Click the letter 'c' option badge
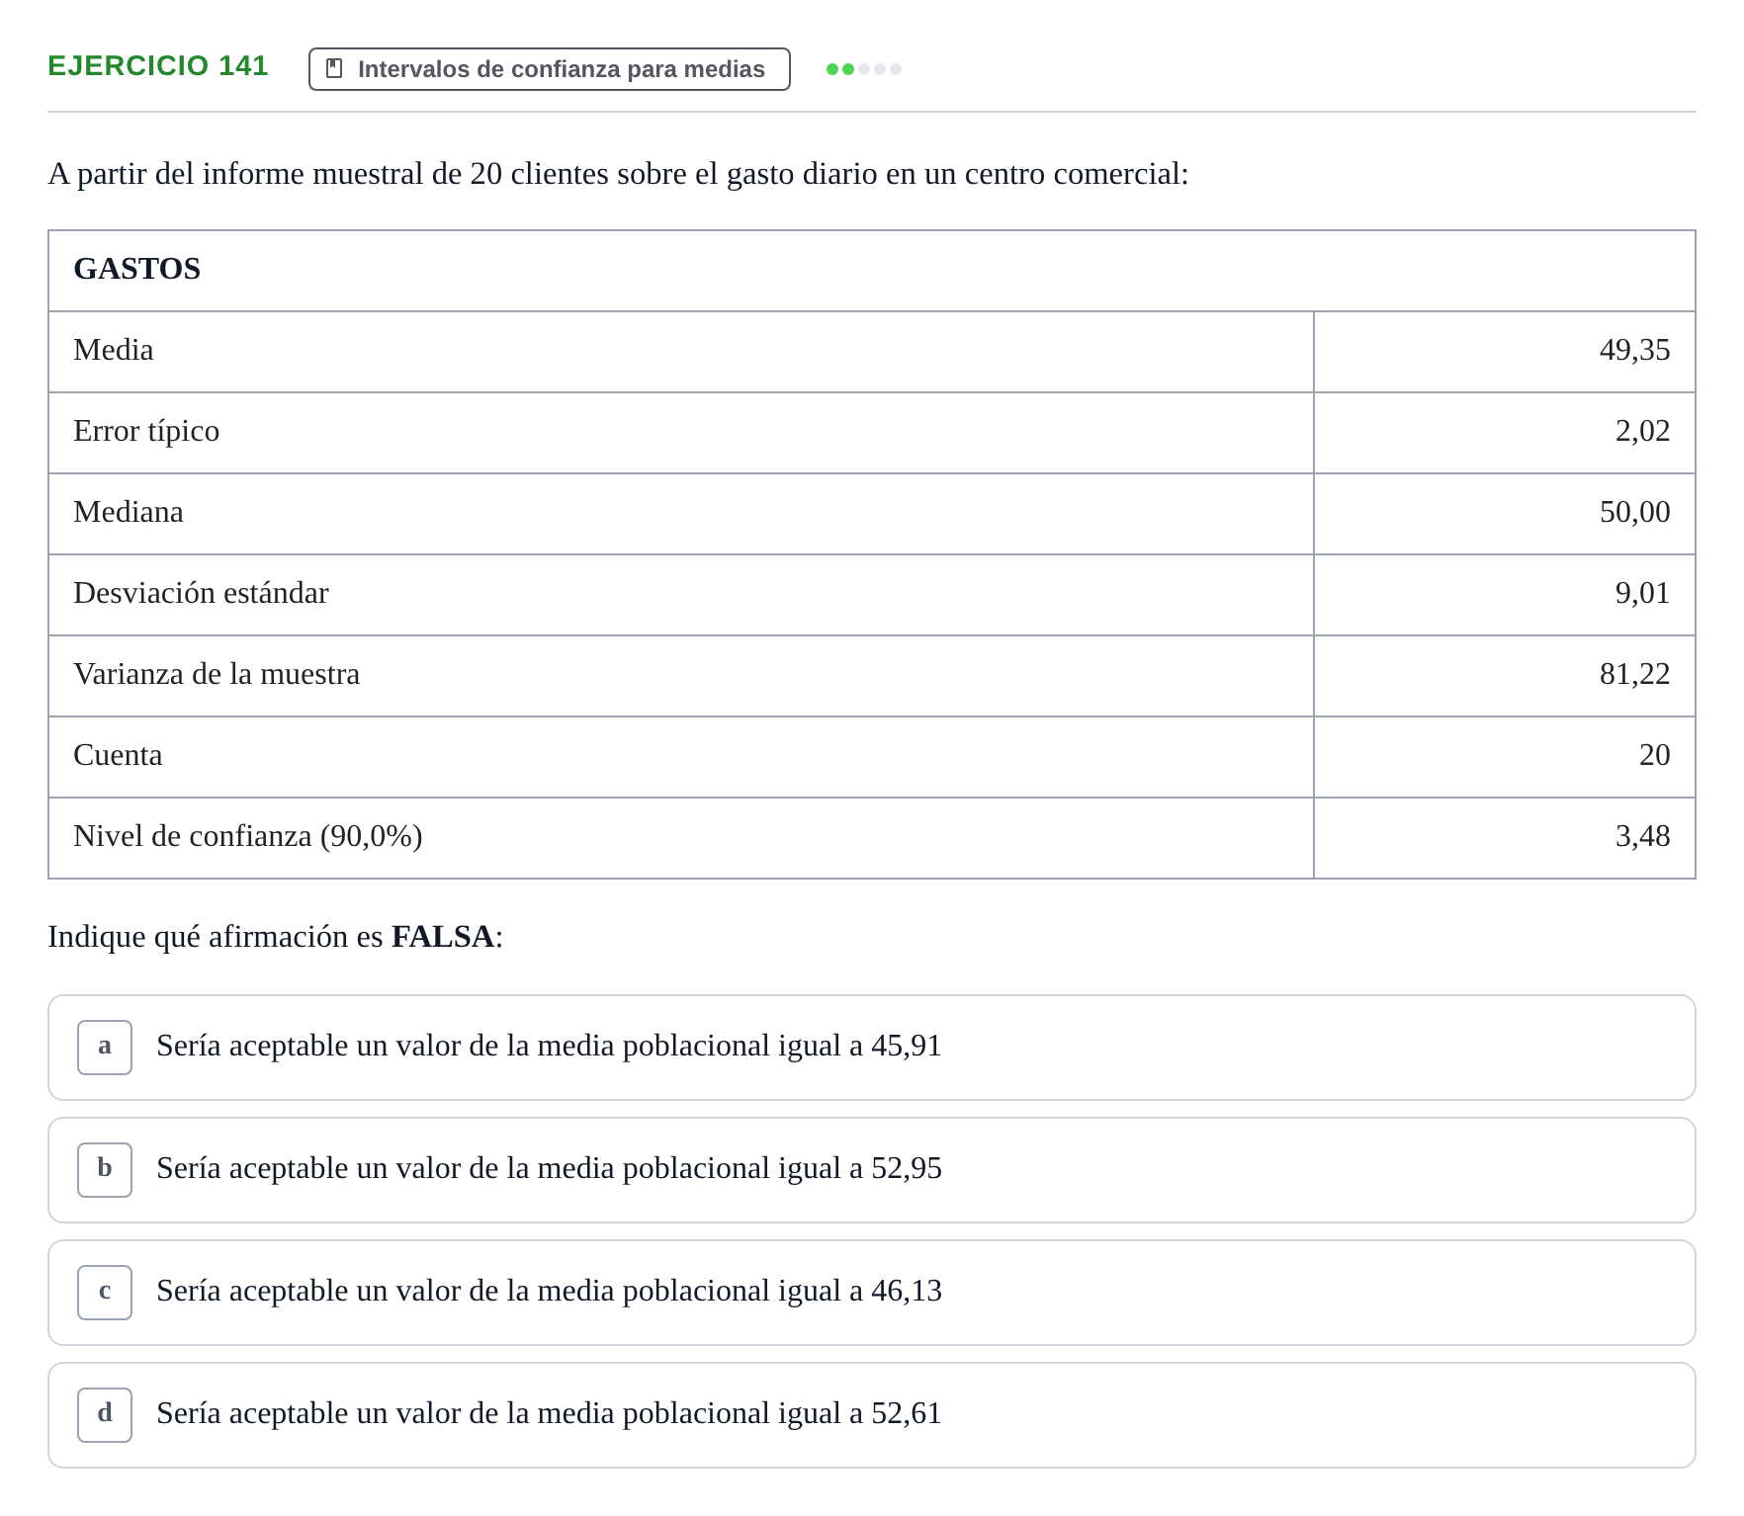Viewport: 1744px width, 1516px height. pos(105,1293)
